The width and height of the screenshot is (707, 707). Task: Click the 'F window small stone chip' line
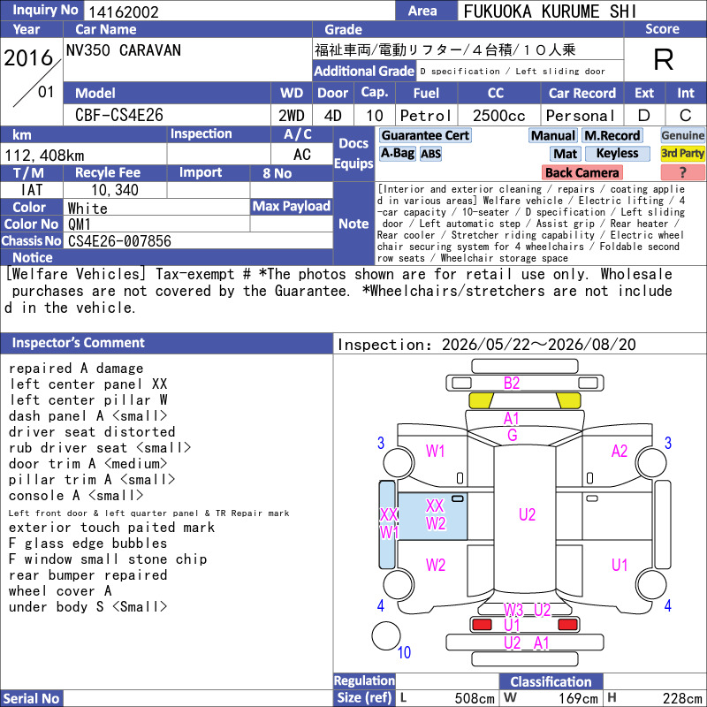(108, 559)
